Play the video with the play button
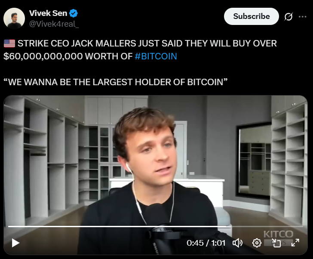The width and height of the screenshot is (313, 259). [x=15, y=243]
